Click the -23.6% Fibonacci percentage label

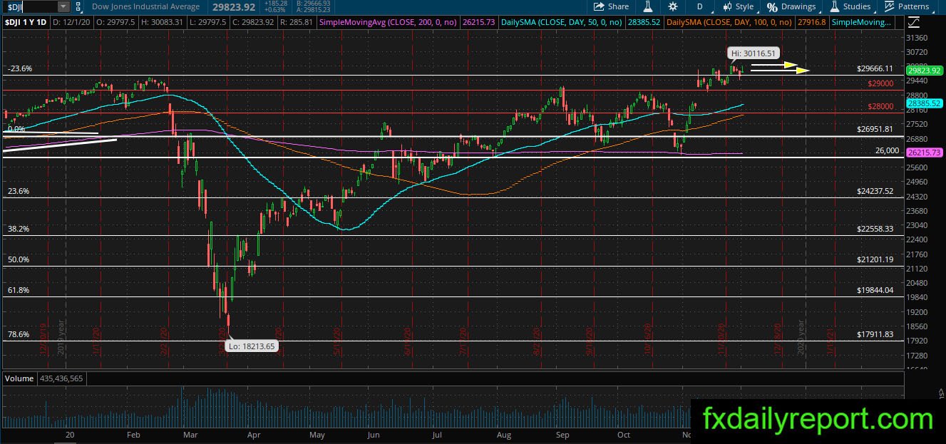click(x=20, y=69)
